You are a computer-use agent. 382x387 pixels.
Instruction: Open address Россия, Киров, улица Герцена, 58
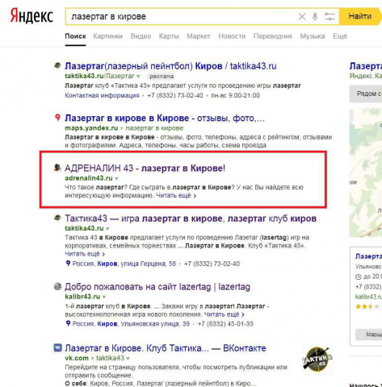(x=124, y=264)
